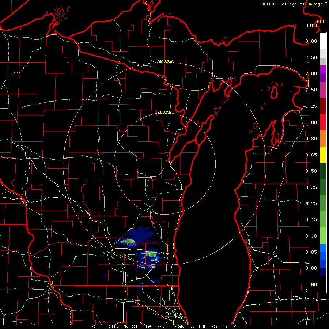Select the magenta legend swatch near 2.00
329x329 pixels.
(323, 69)
